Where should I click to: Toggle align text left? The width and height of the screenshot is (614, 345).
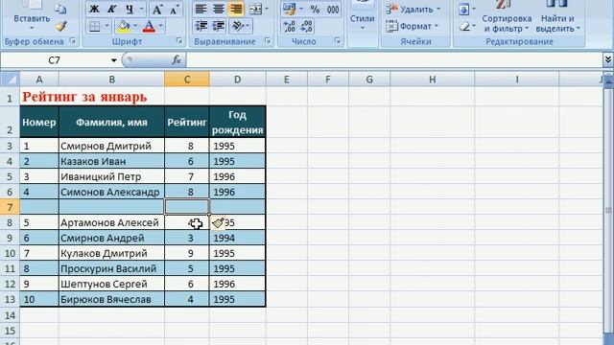[201, 9]
